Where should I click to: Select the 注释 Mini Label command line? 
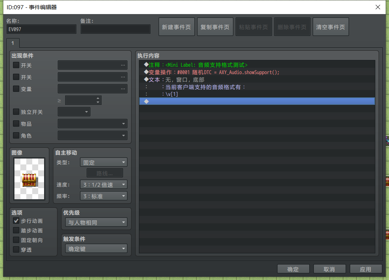(x=257, y=65)
